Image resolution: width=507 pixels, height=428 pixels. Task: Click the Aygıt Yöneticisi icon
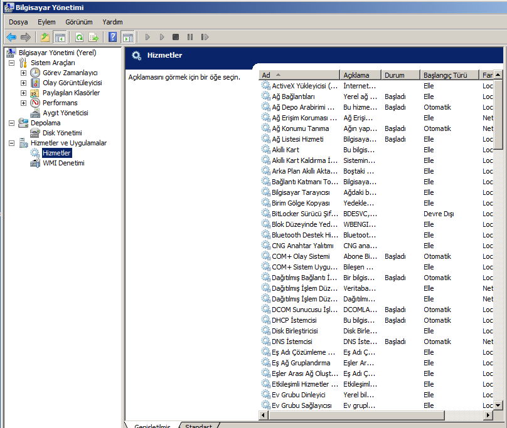(x=35, y=113)
